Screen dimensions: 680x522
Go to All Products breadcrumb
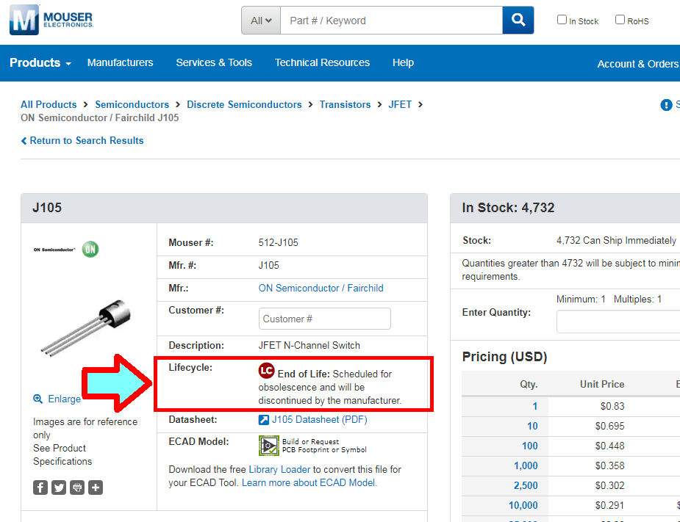49,105
